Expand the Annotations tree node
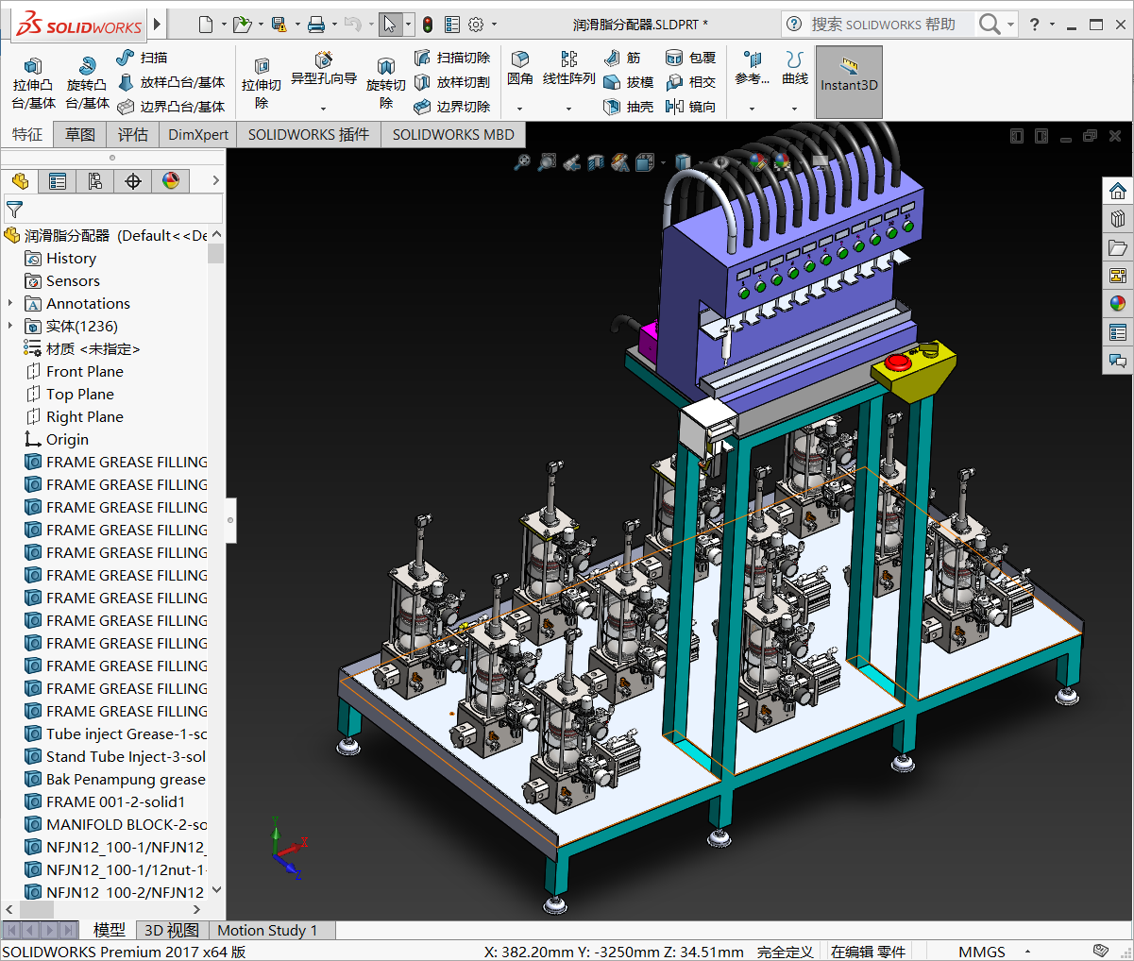The height and width of the screenshot is (961, 1134). tap(10, 303)
